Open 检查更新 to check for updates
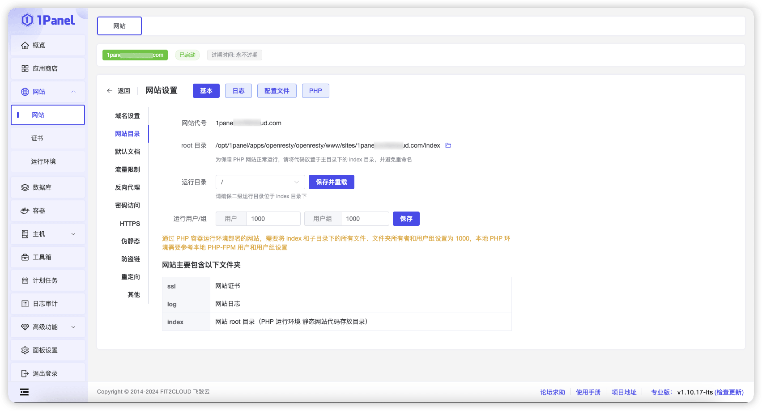This screenshot has width=762, height=411. 729,392
